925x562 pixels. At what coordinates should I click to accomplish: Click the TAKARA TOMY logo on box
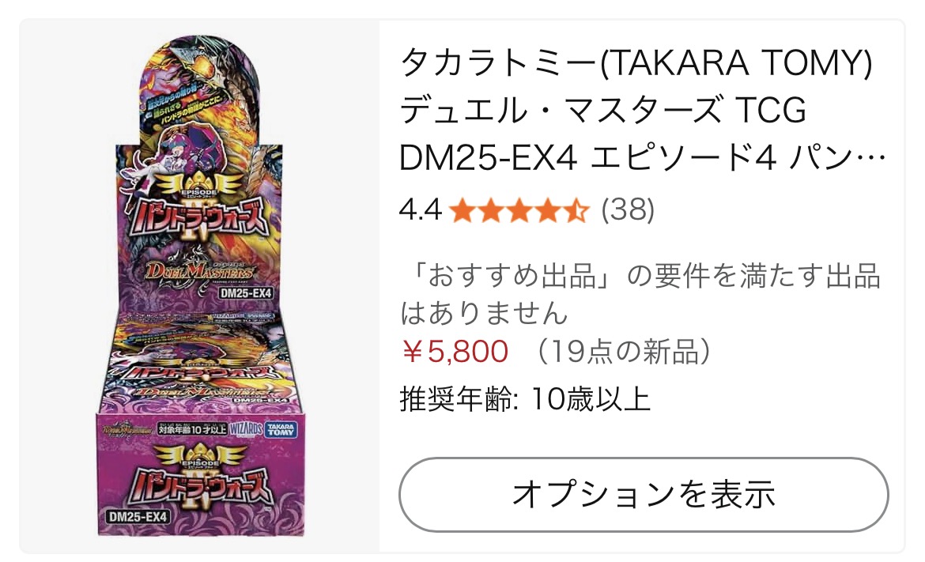coord(281,428)
